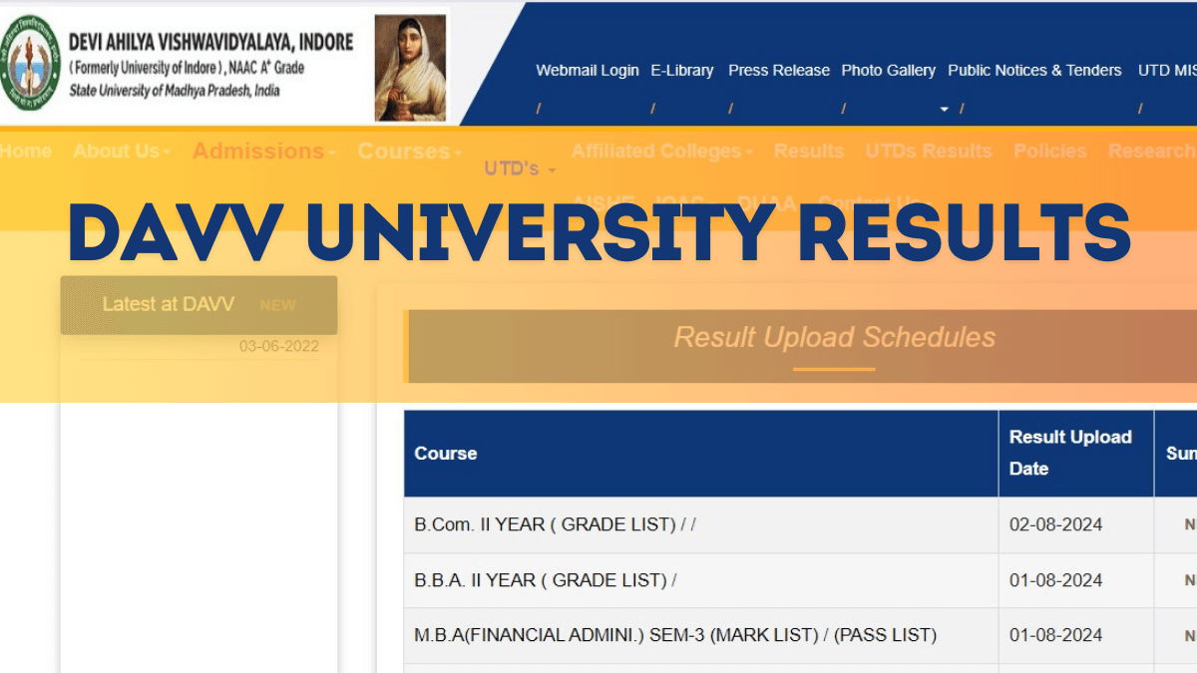Expand the About Us menu

pos(122,152)
